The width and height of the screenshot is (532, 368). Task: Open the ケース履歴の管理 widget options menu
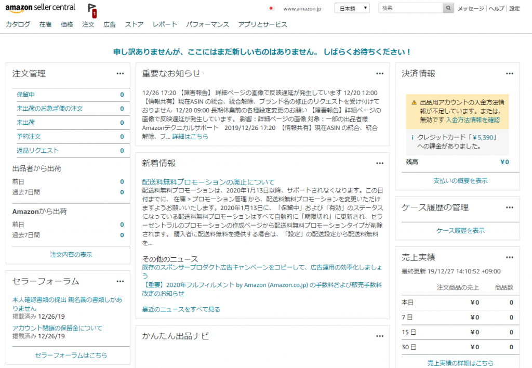click(510, 207)
